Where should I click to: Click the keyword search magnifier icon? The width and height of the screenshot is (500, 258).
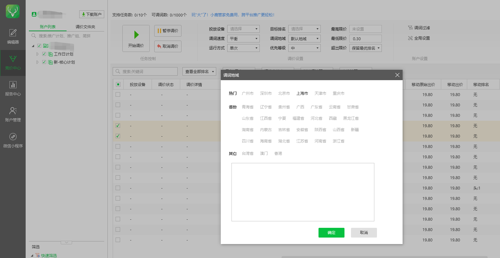118,71
